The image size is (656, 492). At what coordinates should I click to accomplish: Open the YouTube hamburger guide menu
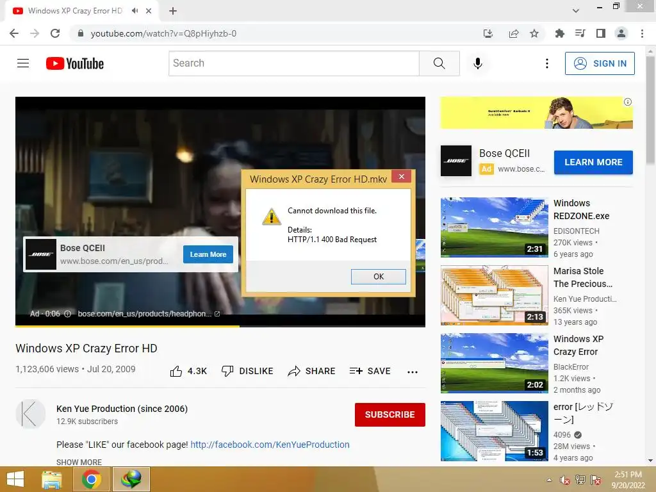(23, 63)
